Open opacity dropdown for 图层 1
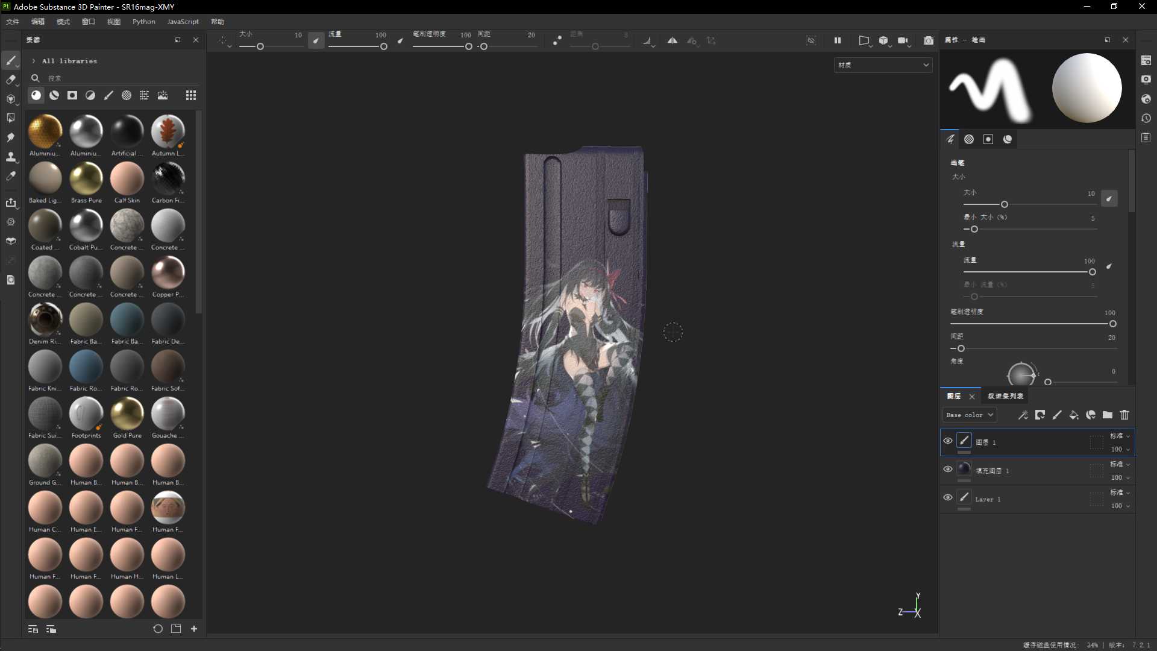This screenshot has height=651, width=1157. (1120, 449)
